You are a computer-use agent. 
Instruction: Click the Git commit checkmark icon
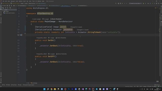tap(152, 3)
